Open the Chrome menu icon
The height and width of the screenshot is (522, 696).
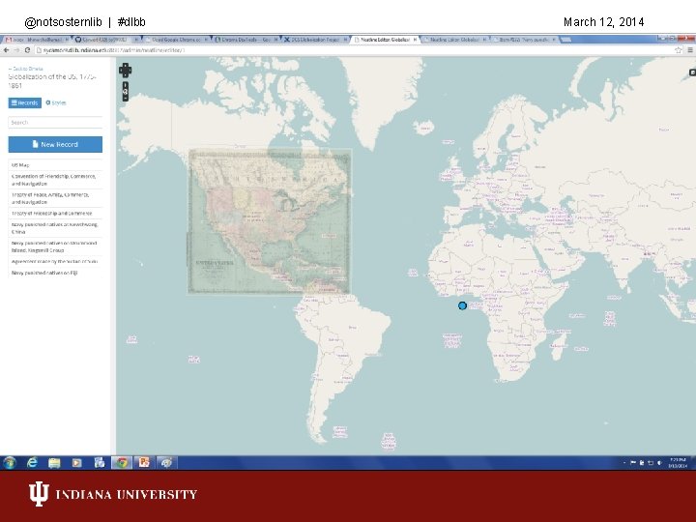coord(690,50)
